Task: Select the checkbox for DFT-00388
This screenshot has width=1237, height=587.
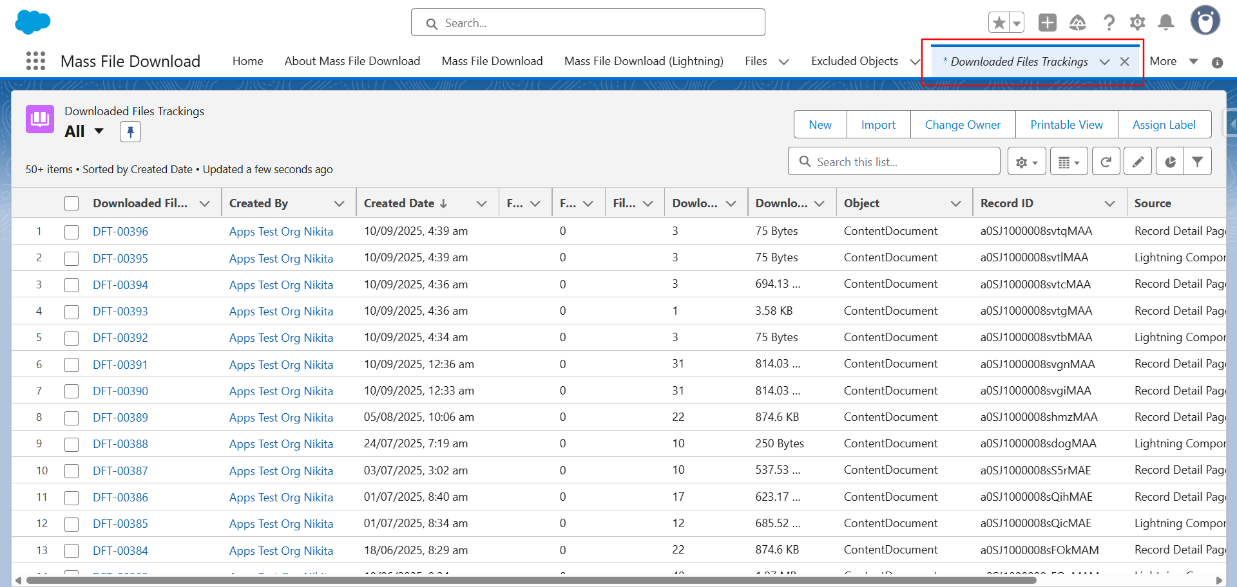Action: pos(72,444)
